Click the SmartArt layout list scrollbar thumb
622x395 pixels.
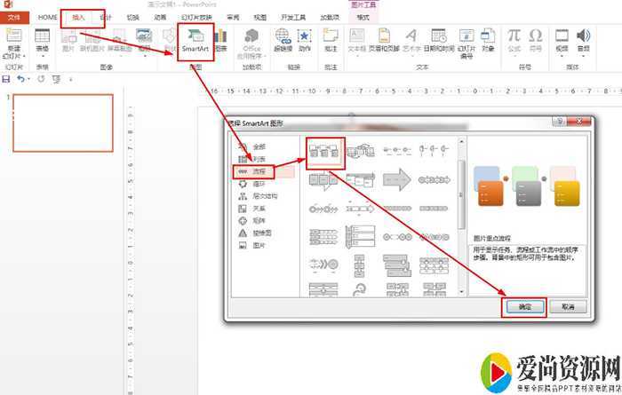coord(461,194)
